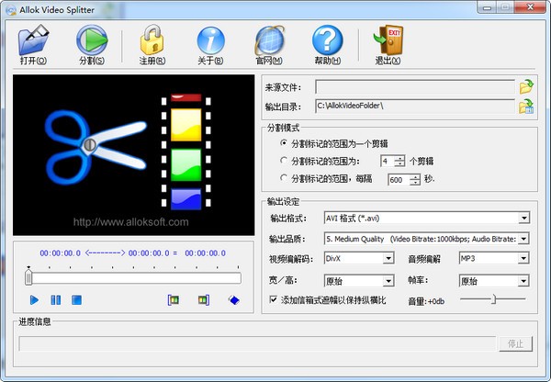The height and width of the screenshot is (382, 551).
Task: Visit the official site via 官网(M)
Action: [x=269, y=45]
